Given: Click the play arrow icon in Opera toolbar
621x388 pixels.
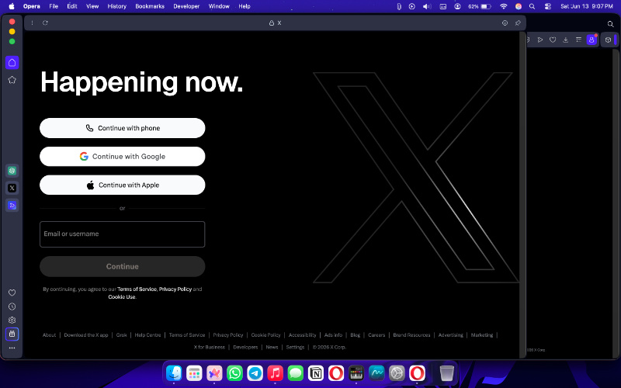Looking at the screenshot, I should pyautogui.click(x=539, y=40).
